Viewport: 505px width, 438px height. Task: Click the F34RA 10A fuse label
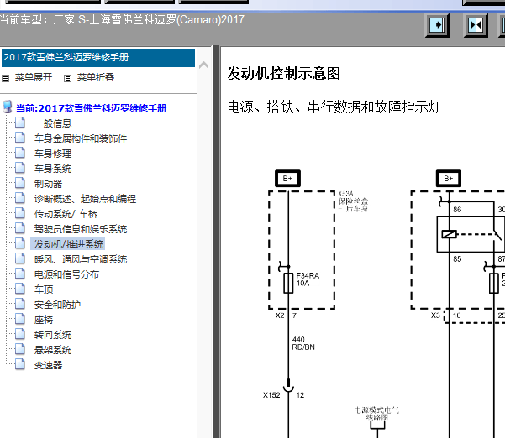tap(308, 279)
